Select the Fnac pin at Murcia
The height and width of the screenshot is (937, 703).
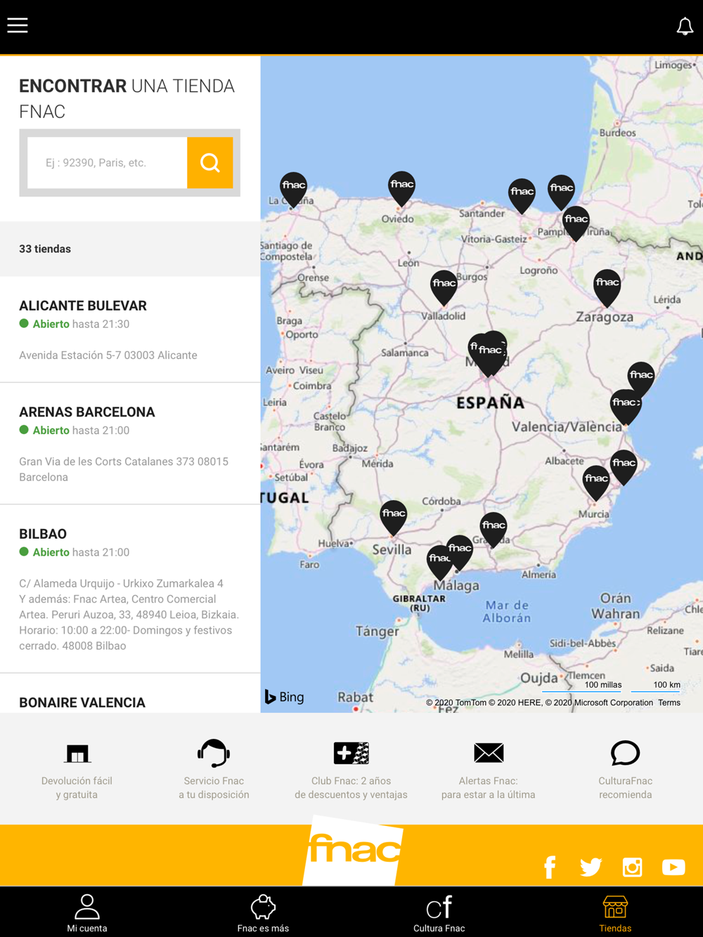(x=596, y=482)
